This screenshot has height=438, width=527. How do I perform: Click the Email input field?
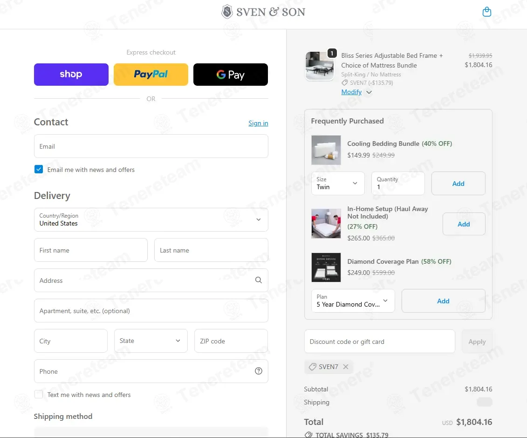coord(151,146)
